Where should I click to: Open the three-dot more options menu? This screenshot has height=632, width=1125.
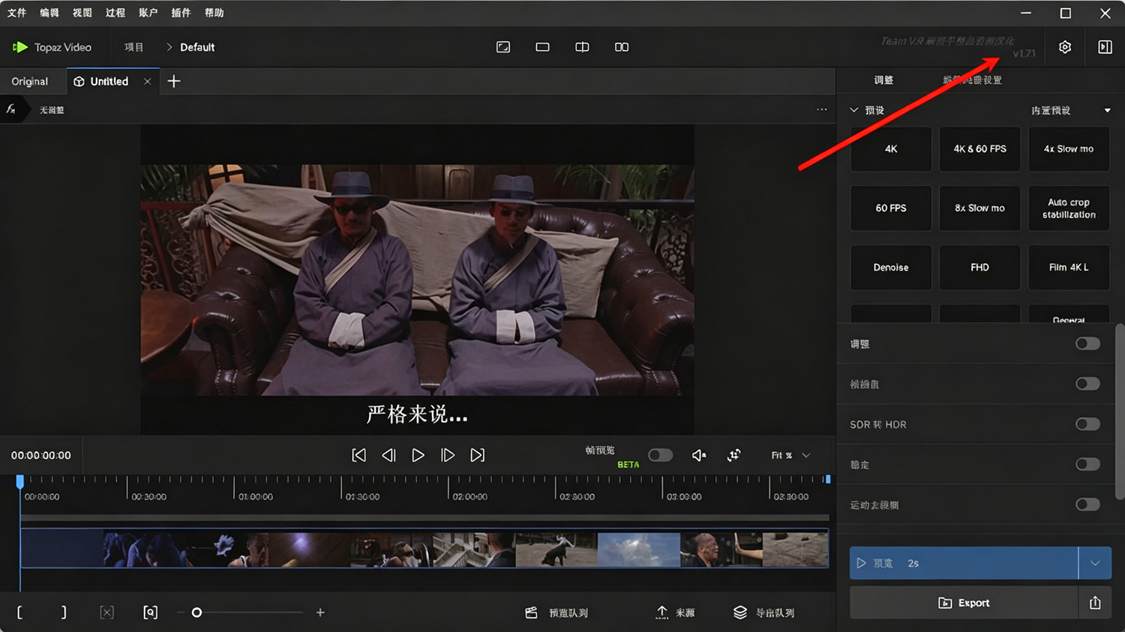point(822,109)
